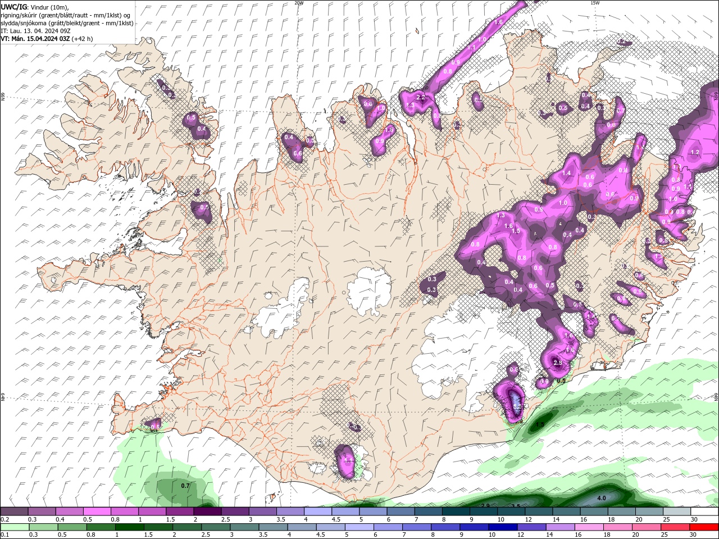Viewport: 719px width, 539px height.
Task: Click the 0.2 label on the snow scale
Action: 4,519
